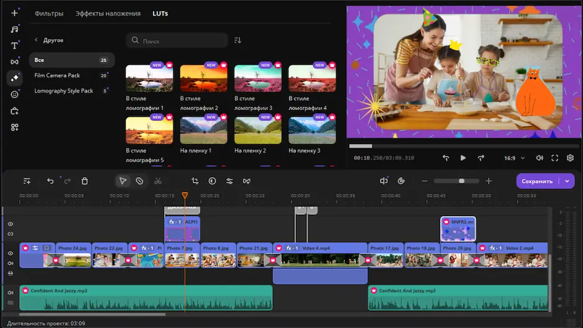Select LUT В стиле ломографии 4 thumbnail
The image size is (583, 328).
[312, 78]
